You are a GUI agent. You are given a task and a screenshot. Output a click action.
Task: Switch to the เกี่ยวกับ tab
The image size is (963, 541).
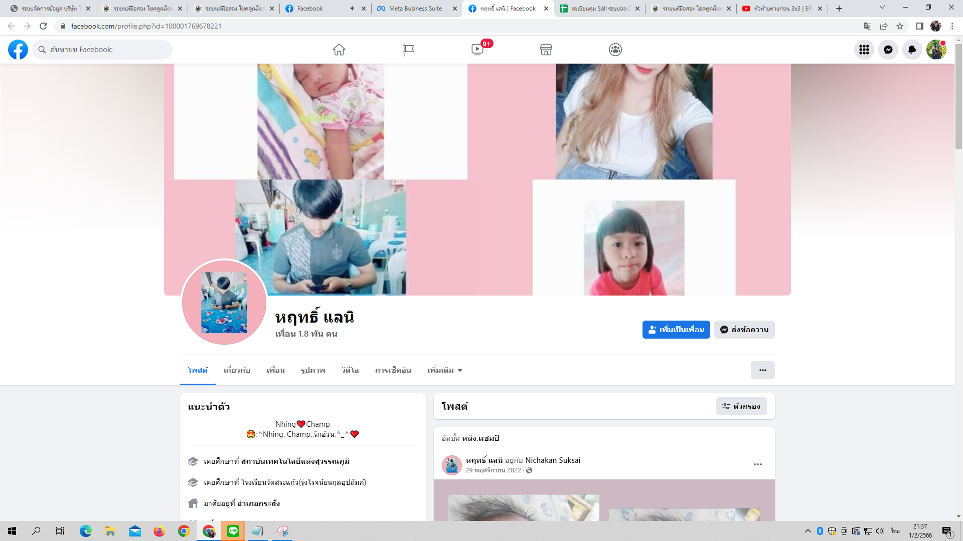[x=237, y=370]
